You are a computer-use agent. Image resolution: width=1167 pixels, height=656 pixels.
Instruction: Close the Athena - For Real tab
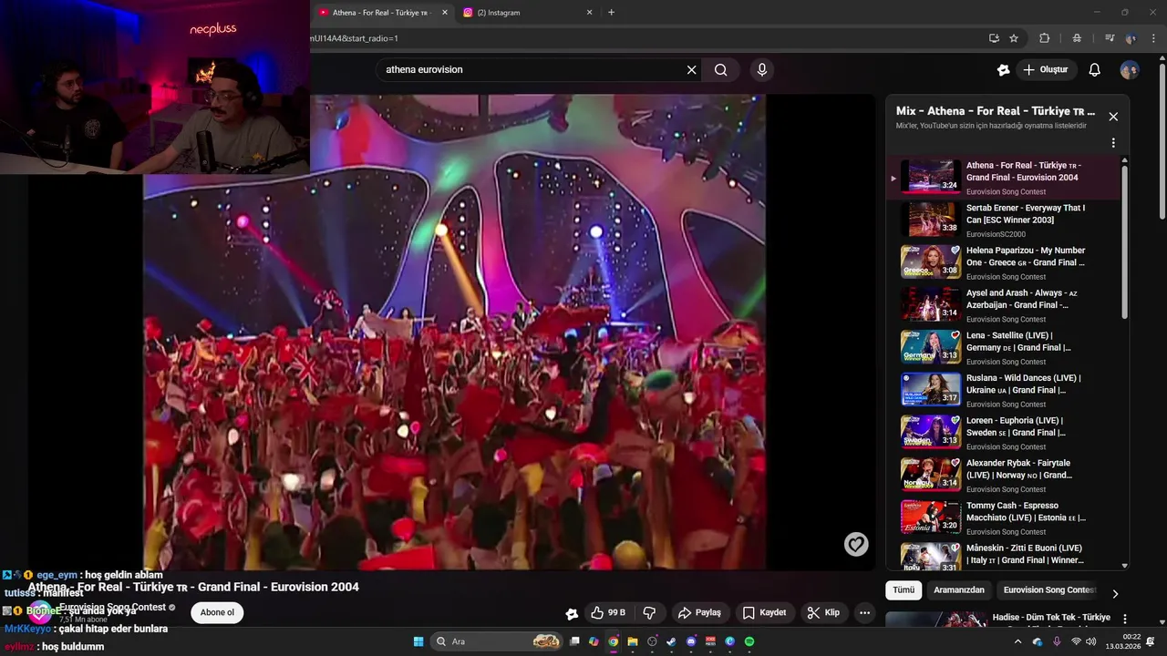(x=445, y=13)
